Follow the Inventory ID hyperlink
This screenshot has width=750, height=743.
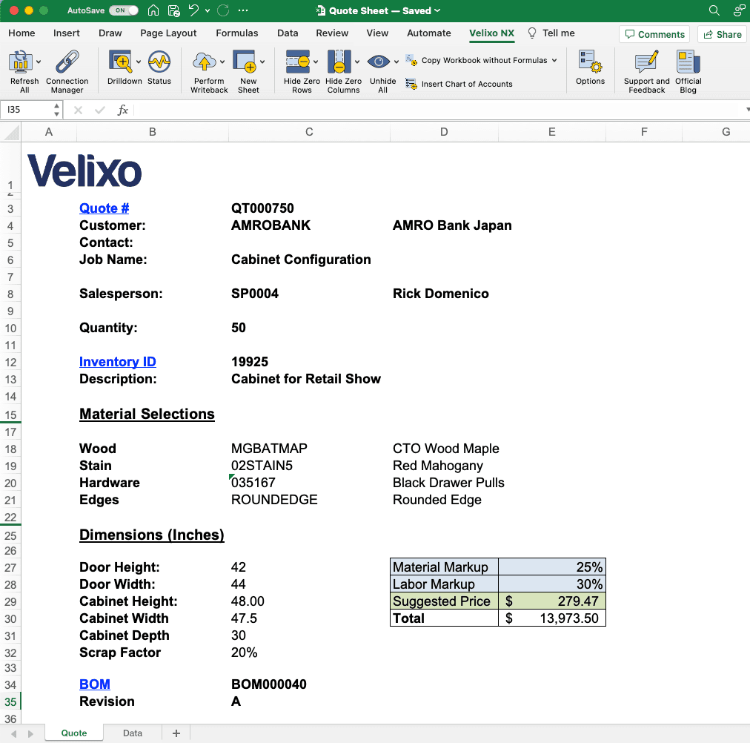point(118,362)
